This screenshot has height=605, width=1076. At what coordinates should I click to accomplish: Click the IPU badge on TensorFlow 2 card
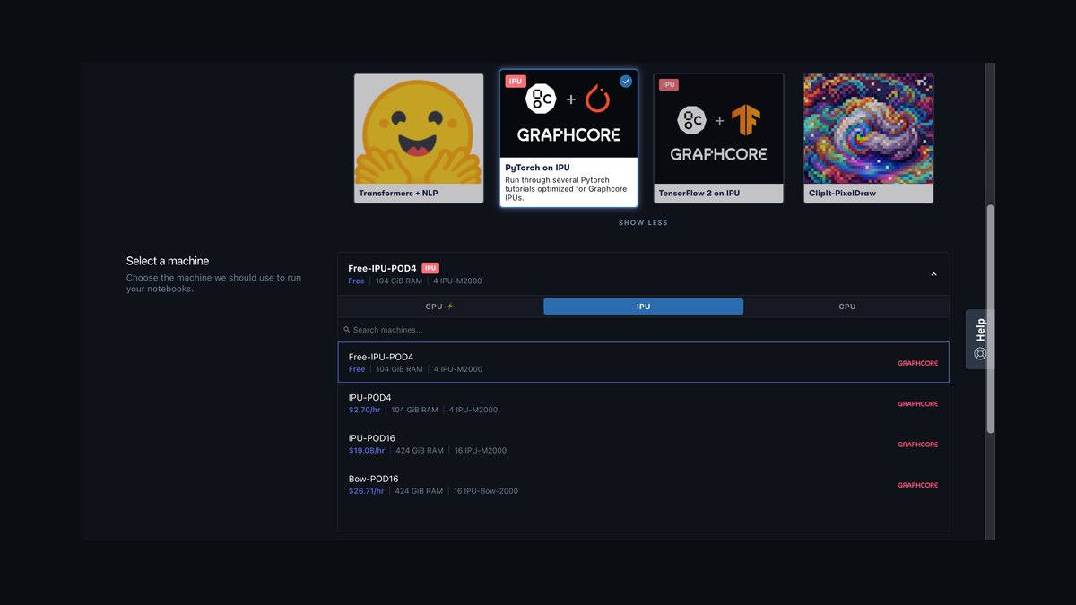(x=669, y=84)
